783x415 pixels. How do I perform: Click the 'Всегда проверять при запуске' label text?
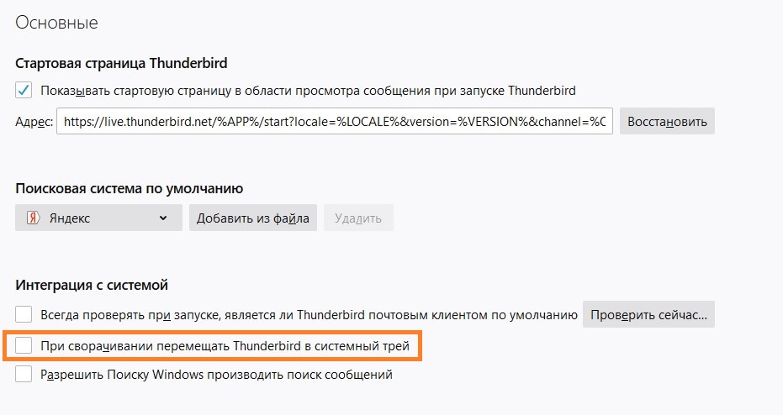tap(309, 316)
